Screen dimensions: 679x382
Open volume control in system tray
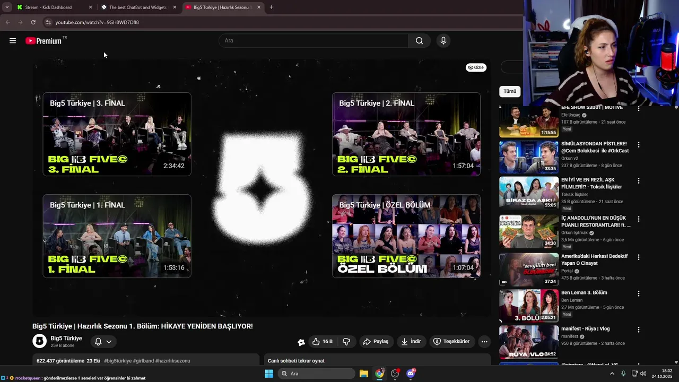click(x=643, y=374)
